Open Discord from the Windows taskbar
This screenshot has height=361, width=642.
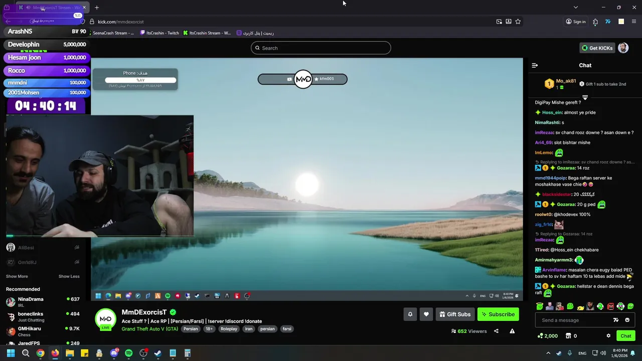coord(114,353)
